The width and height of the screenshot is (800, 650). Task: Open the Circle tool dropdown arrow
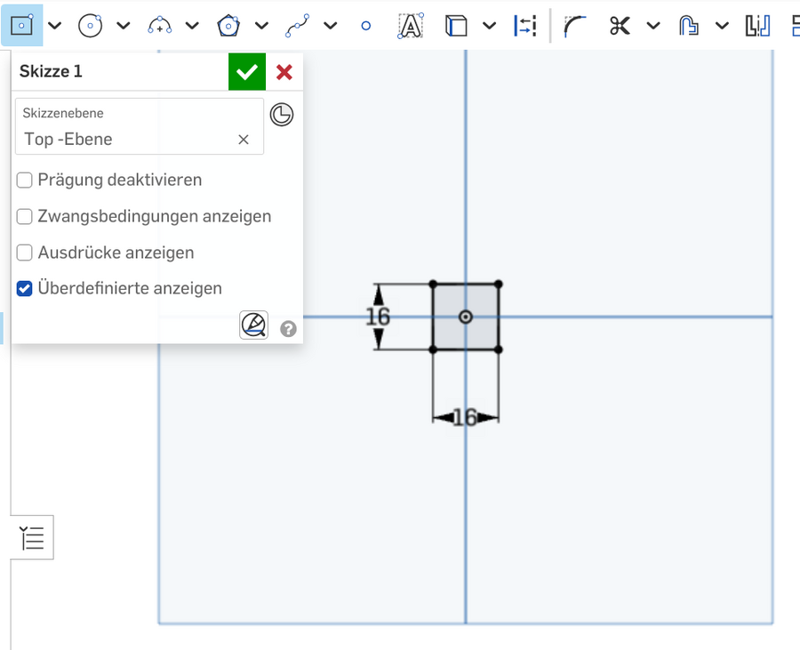[x=123, y=25]
